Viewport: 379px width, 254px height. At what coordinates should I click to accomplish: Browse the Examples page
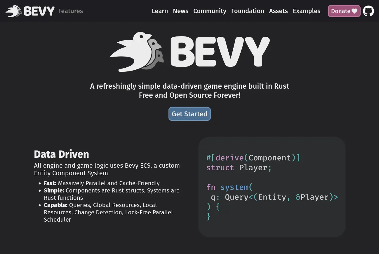point(306,11)
